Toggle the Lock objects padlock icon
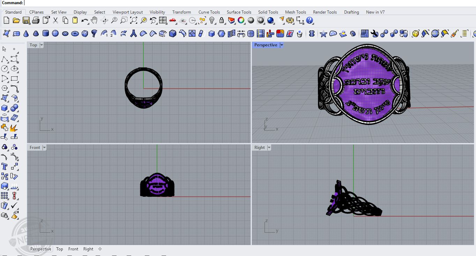 (222, 21)
